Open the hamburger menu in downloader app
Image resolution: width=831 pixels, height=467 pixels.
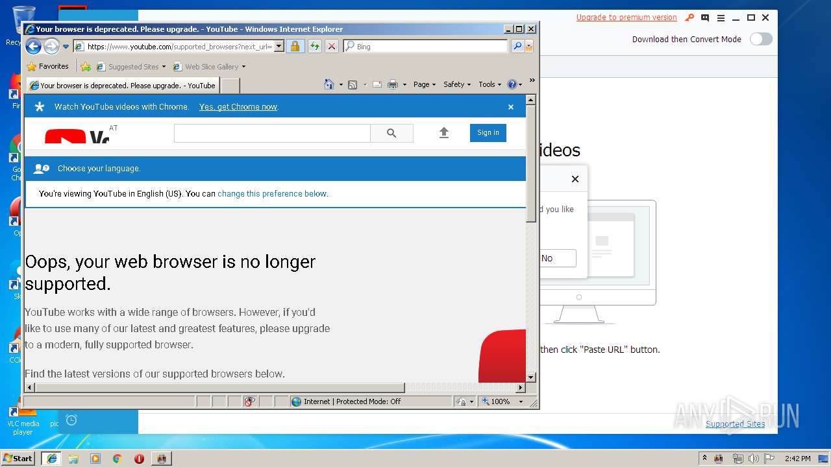click(x=721, y=18)
